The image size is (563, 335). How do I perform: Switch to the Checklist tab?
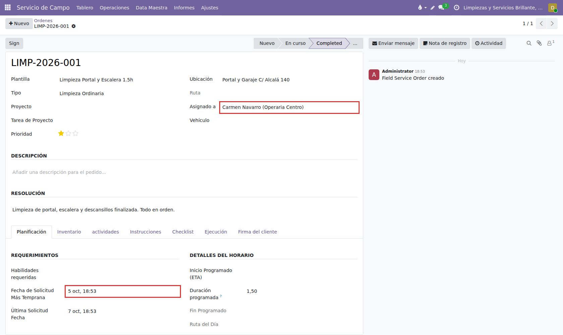pos(183,232)
